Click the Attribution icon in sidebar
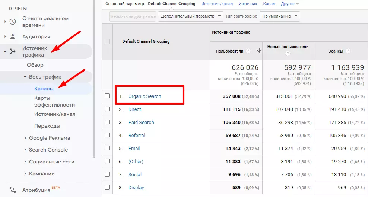The height and width of the screenshot is (197, 368). click(x=13, y=190)
